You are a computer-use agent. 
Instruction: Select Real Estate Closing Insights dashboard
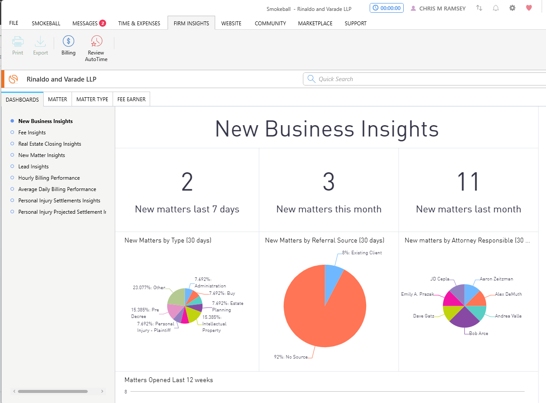(x=50, y=144)
